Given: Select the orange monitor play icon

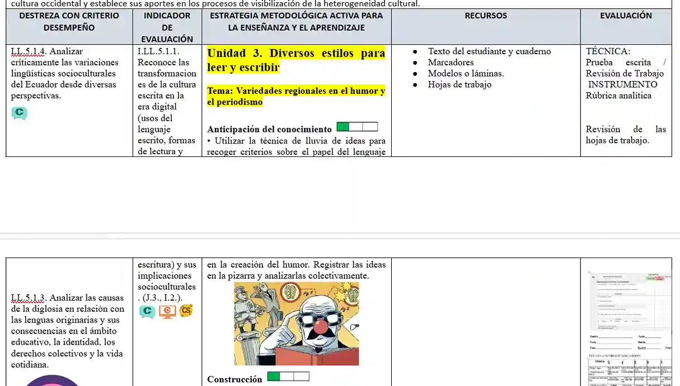Looking at the screenshot, I should 167,311.
